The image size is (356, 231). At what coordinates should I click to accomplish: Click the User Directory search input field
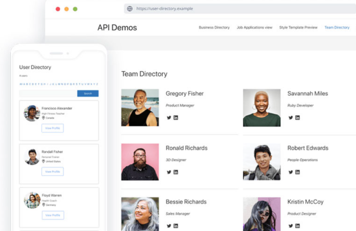point(48,94)
